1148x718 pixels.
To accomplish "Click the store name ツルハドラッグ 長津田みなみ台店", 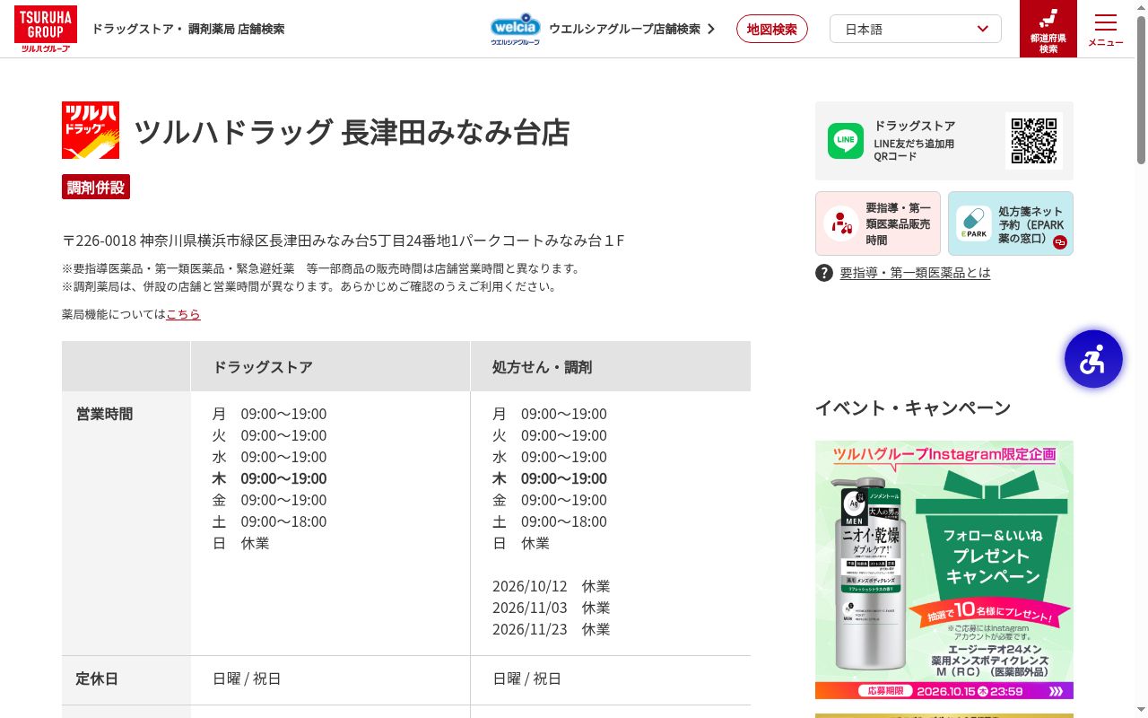I will point(352,132).
